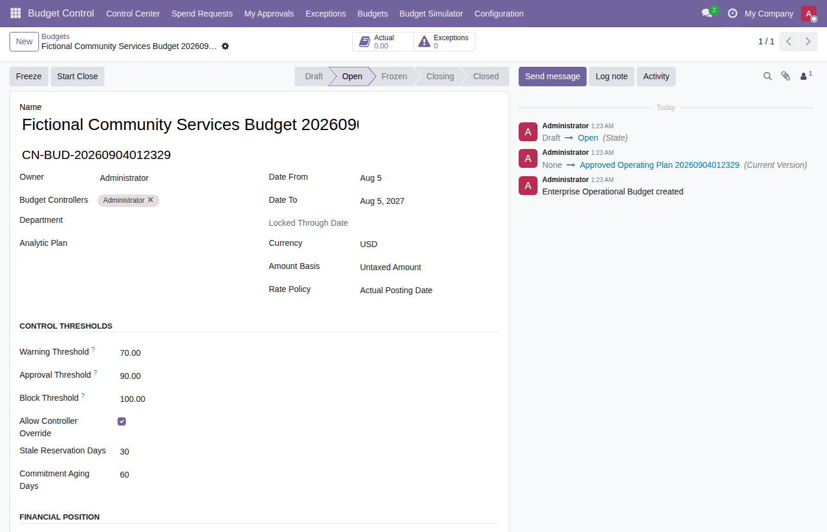This screenshot has height=532, width=827.
Task: Set status to Frozen in statusbar
Action: click(394, 76)
